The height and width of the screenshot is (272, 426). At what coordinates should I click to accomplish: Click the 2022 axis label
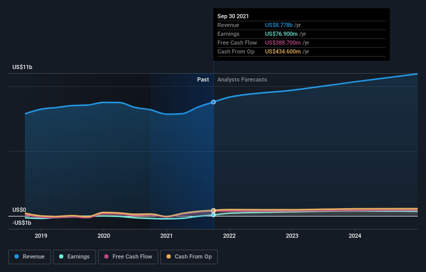click(229, 236)
